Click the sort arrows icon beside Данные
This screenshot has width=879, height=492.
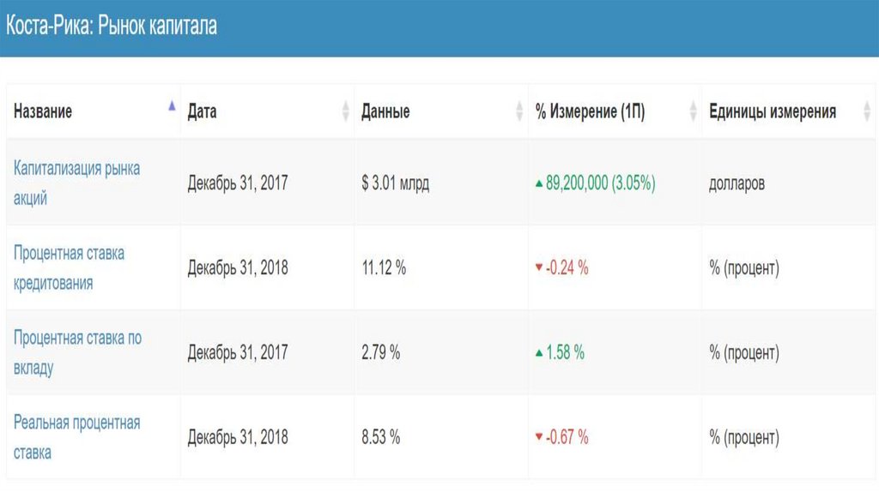click(x=519, y=111)
